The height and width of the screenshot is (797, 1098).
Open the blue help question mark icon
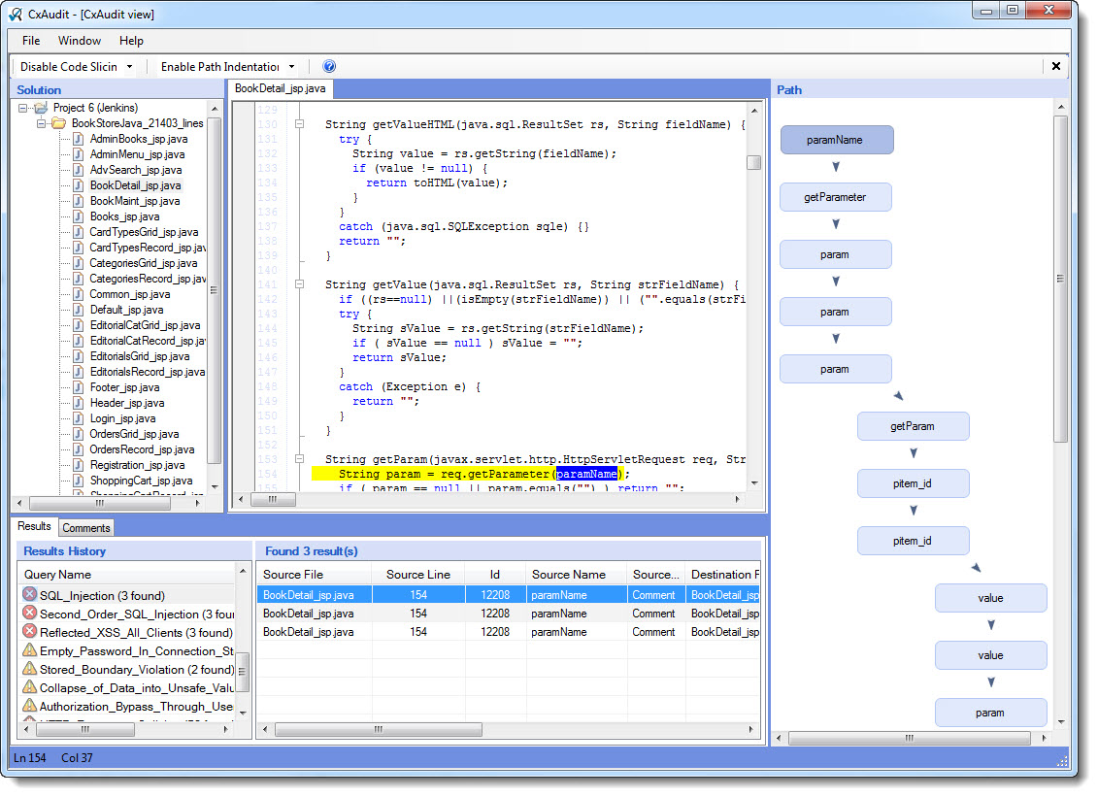click(x=329, y=67)
